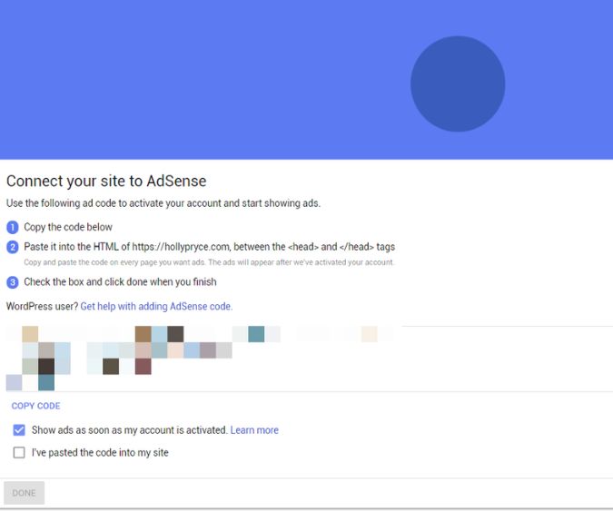Click 'Check the box and click done when you finish'
Viewport: 613px width, 511px height.
click(120, 282)
